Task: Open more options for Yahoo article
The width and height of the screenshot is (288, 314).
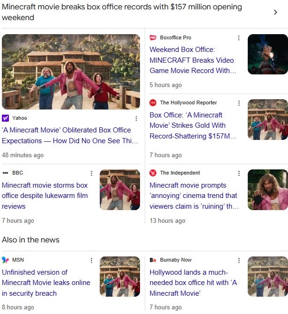Action: pos(136,118)
